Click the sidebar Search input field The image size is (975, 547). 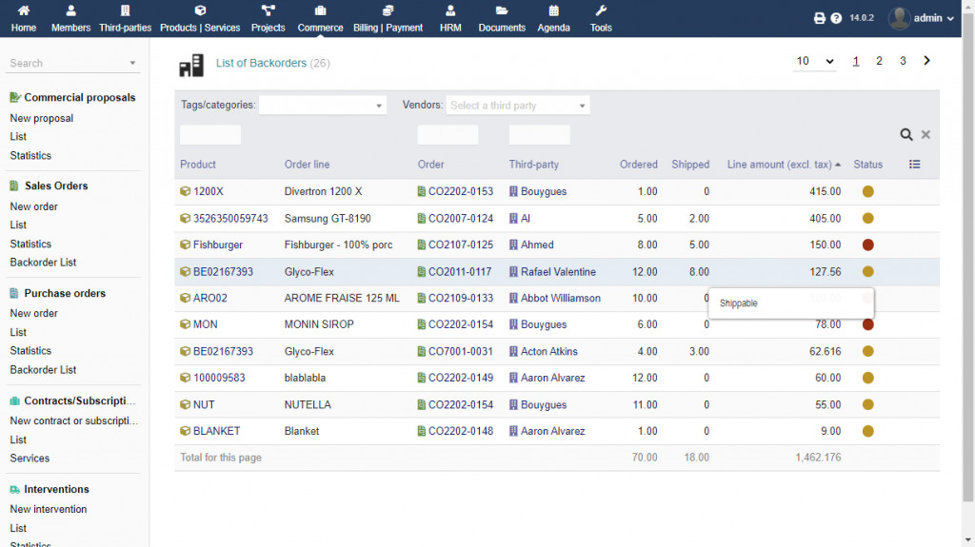tap(67, 63)
